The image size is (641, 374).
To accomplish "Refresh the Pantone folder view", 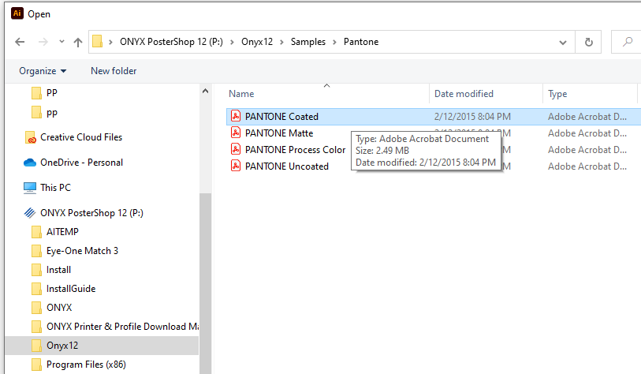I will [x=588, y=42].
